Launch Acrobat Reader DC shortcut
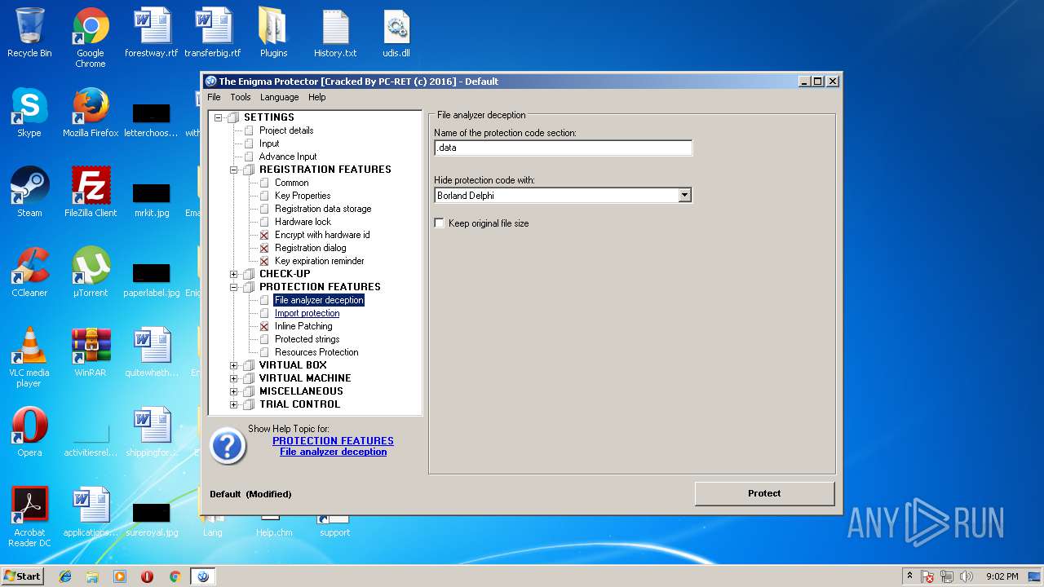The image size is (1044, 587). (x=29, y=517)
